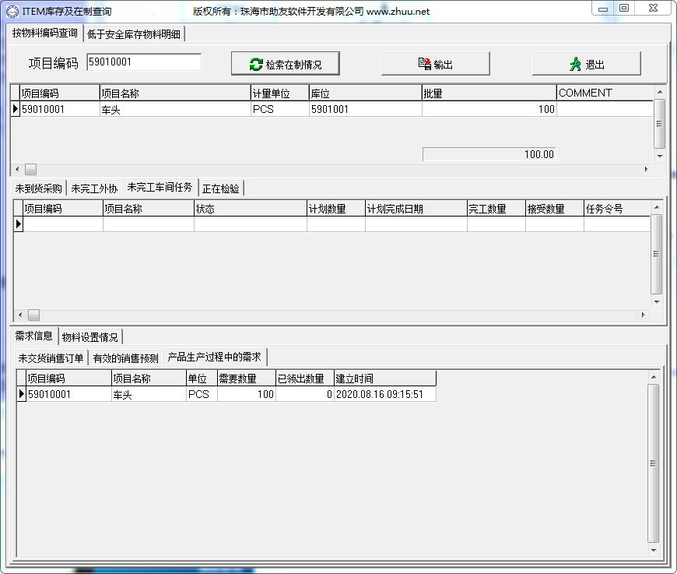The width and height of the screenshot is (677, 574).
Task: Click 接受数量 column header
Action: (x=554, y=209)
